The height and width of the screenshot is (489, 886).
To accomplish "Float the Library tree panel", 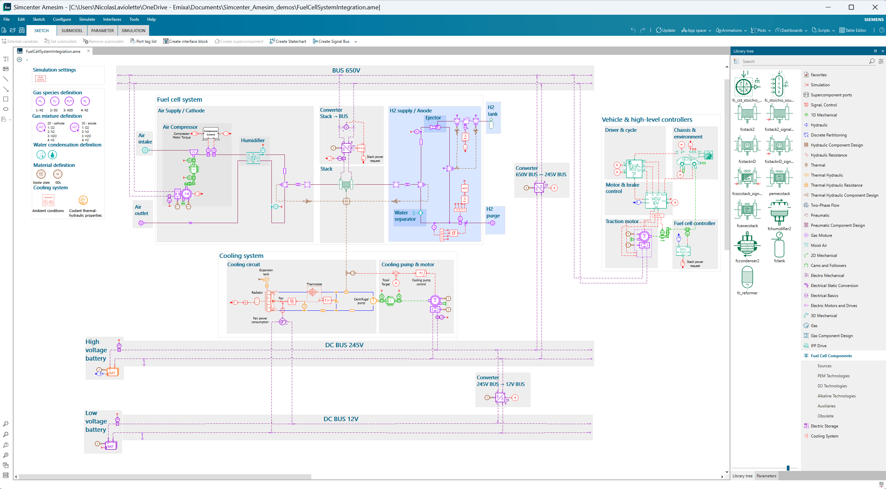I will coord(875,51).
